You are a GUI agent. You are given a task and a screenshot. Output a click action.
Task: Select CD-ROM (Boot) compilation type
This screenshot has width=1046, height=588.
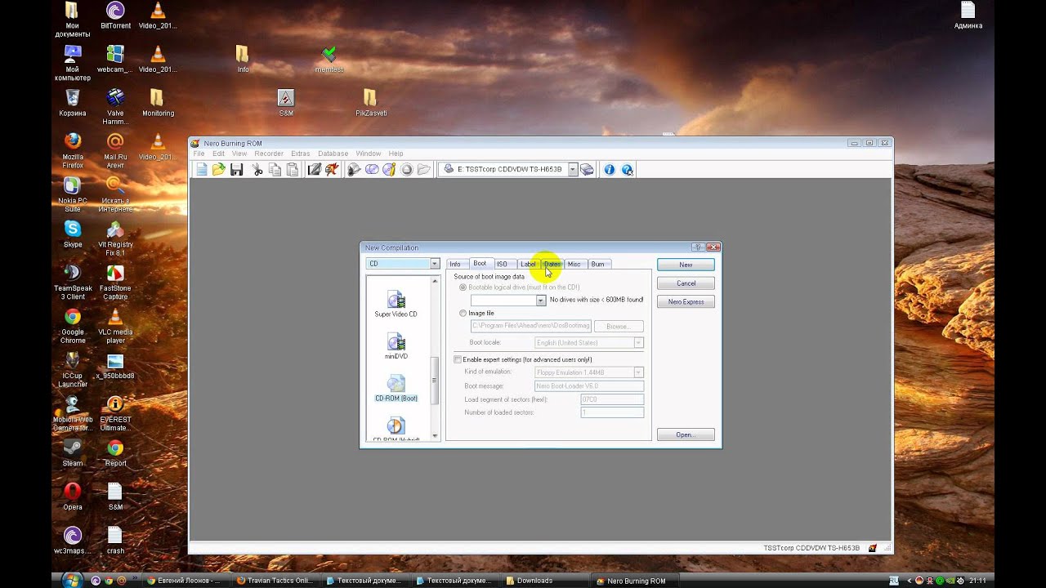pos(396,389)
